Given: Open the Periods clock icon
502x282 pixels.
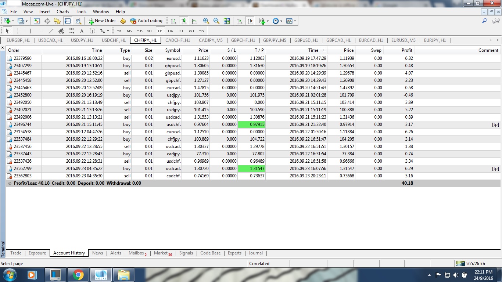Looking at the screenshot, I should [x=276, y=21].
